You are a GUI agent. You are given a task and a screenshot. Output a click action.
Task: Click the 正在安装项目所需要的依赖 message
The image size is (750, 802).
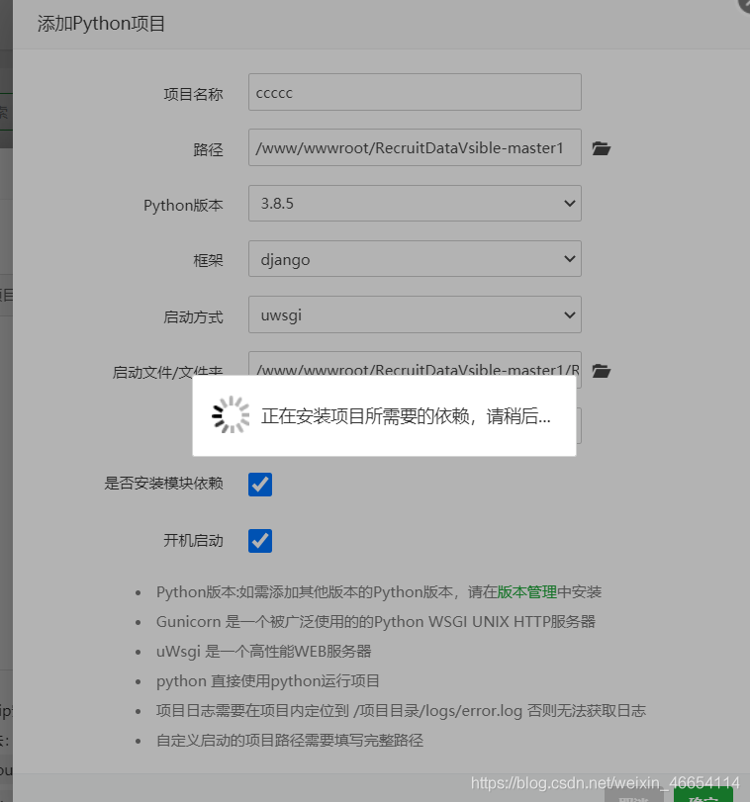pos(406,415)
